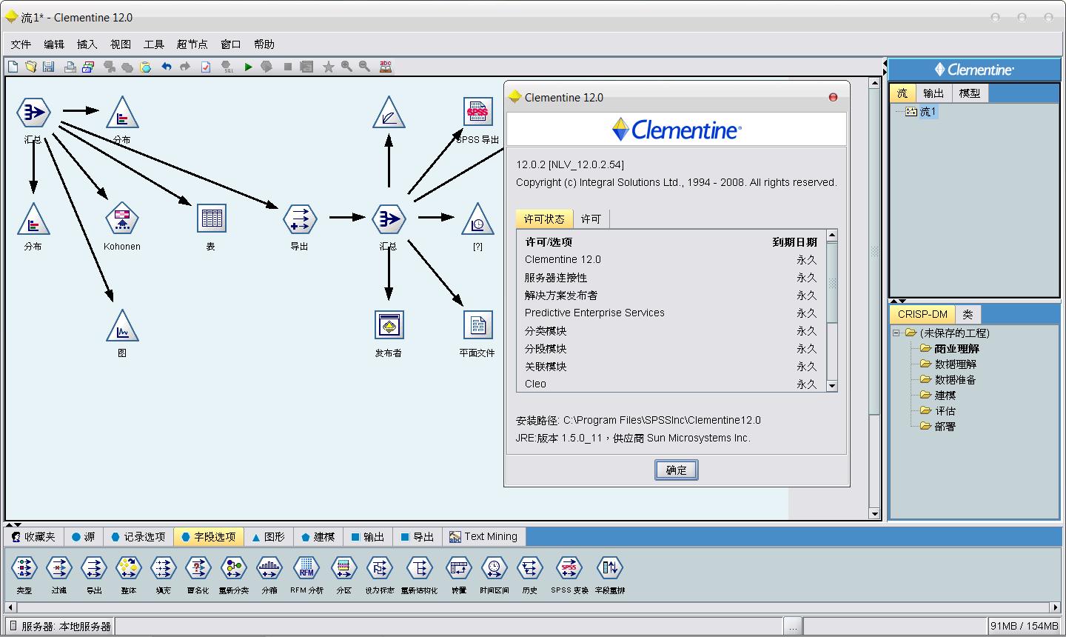Open the 编辑 (Edit) menu
Viewport: 1066px width, 637px height.
point(54,44)
